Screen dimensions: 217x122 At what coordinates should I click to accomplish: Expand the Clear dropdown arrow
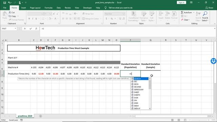click(189, 20)
